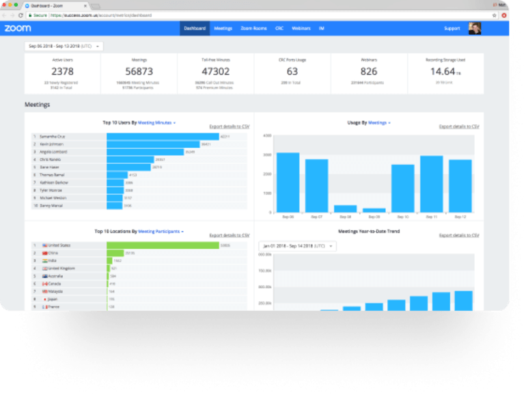Click the Active Users 2378 card

pos(62,74)
